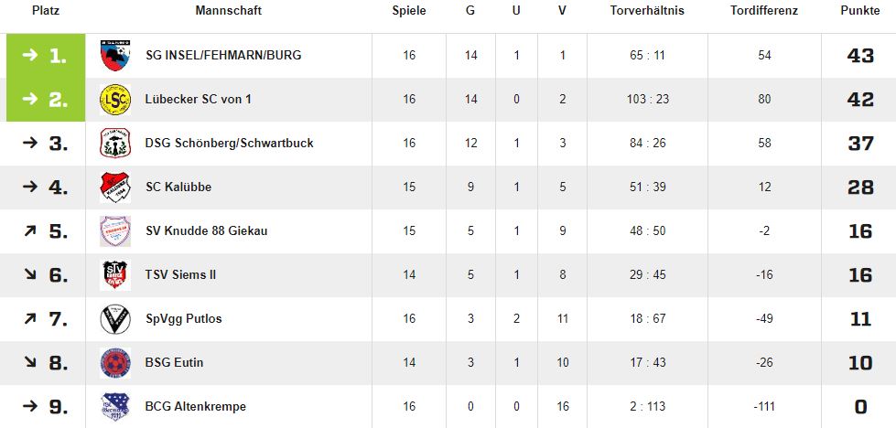Click the yellow Lübecker SC logo

pos(114,100)
